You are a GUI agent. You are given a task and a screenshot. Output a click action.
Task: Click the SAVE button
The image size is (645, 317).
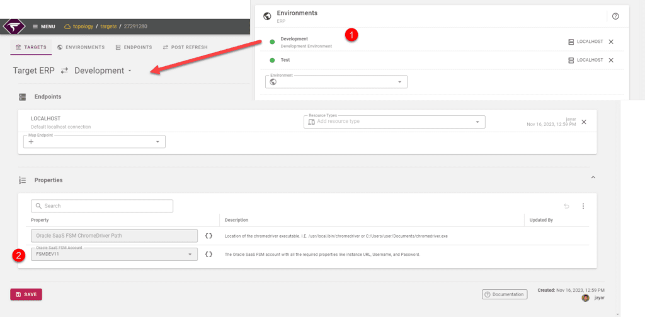(x=26, y=294)
